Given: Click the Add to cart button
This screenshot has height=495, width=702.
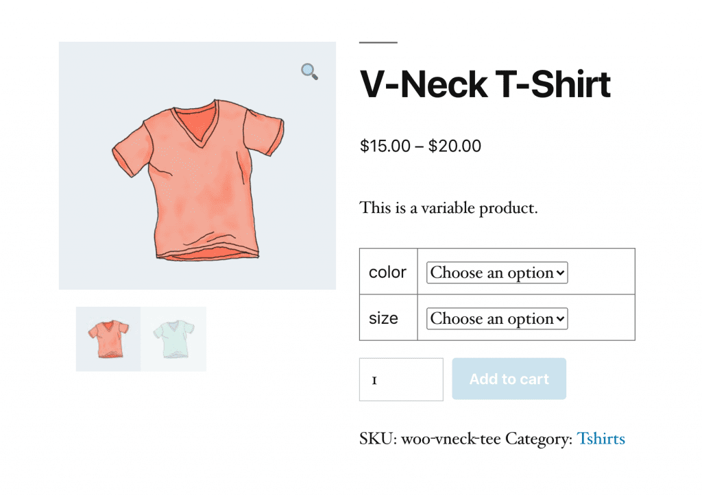Looking at the screenshot, I should [x=509, y=379].
